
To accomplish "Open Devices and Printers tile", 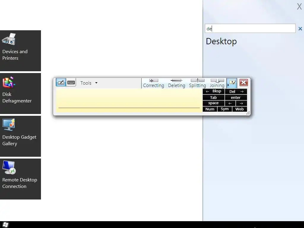I will [x=20, y=50].
